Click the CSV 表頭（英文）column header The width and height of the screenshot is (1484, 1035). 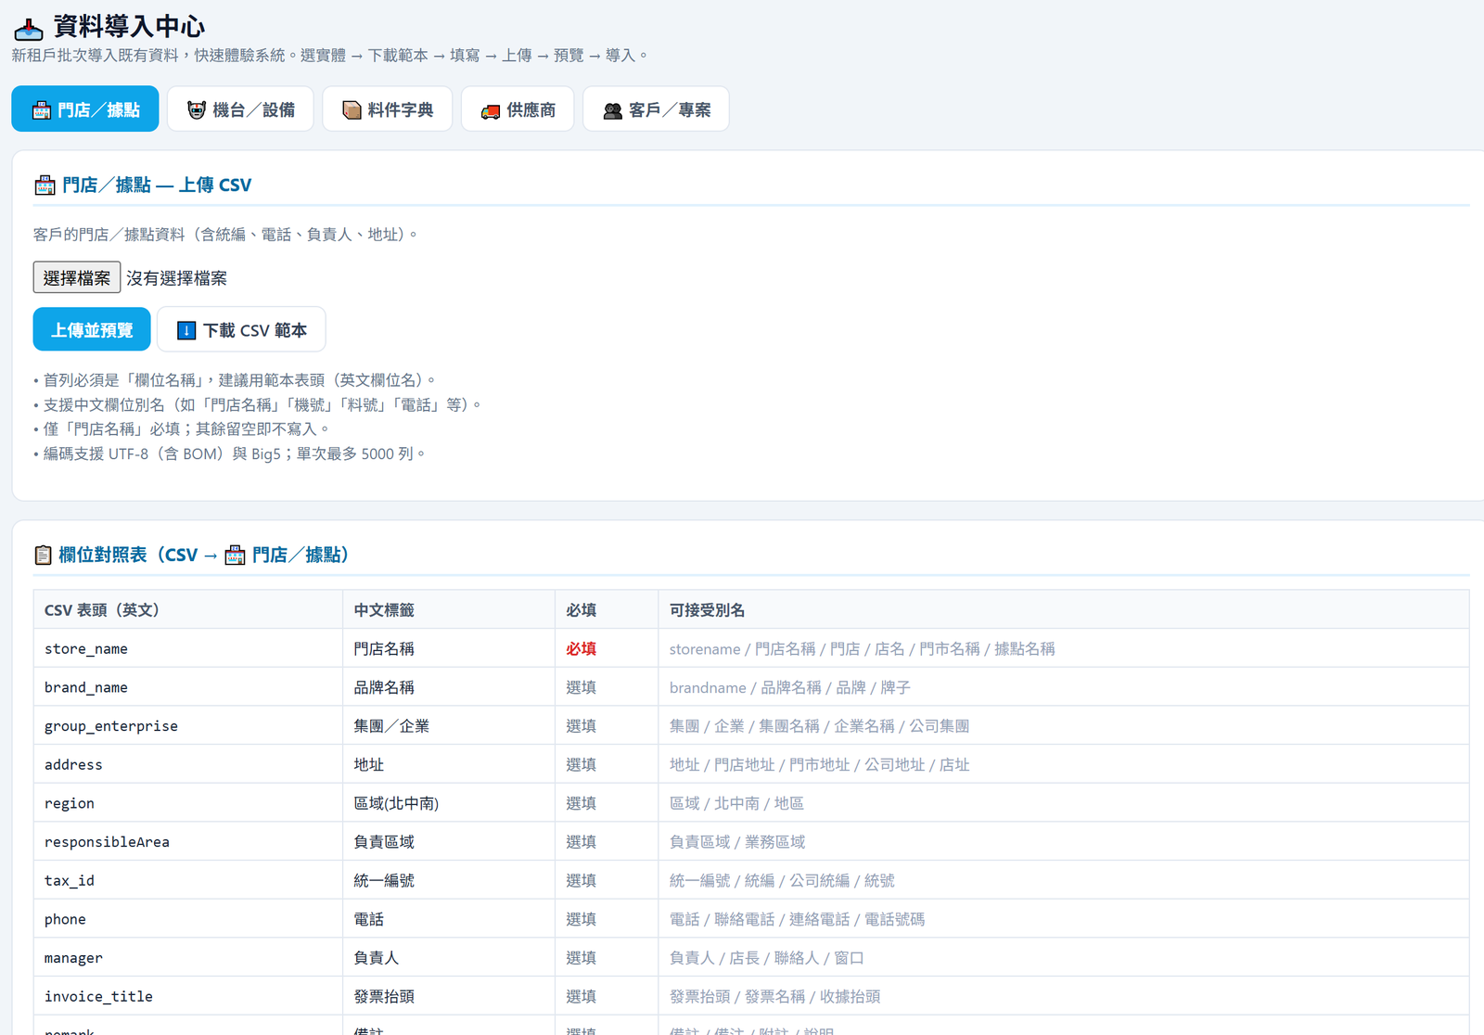[x=188, y=609]
